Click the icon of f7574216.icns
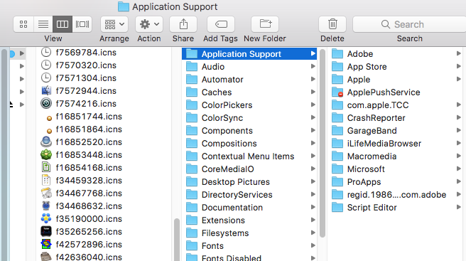The height and width of the screenshot is (261, 466). 46,104
